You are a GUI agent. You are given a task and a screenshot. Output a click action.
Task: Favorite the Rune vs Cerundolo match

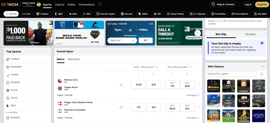coord(198,107)
